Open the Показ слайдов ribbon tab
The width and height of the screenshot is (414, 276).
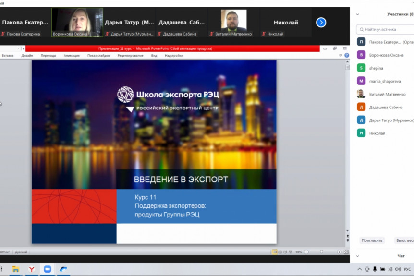coord(98,55)
